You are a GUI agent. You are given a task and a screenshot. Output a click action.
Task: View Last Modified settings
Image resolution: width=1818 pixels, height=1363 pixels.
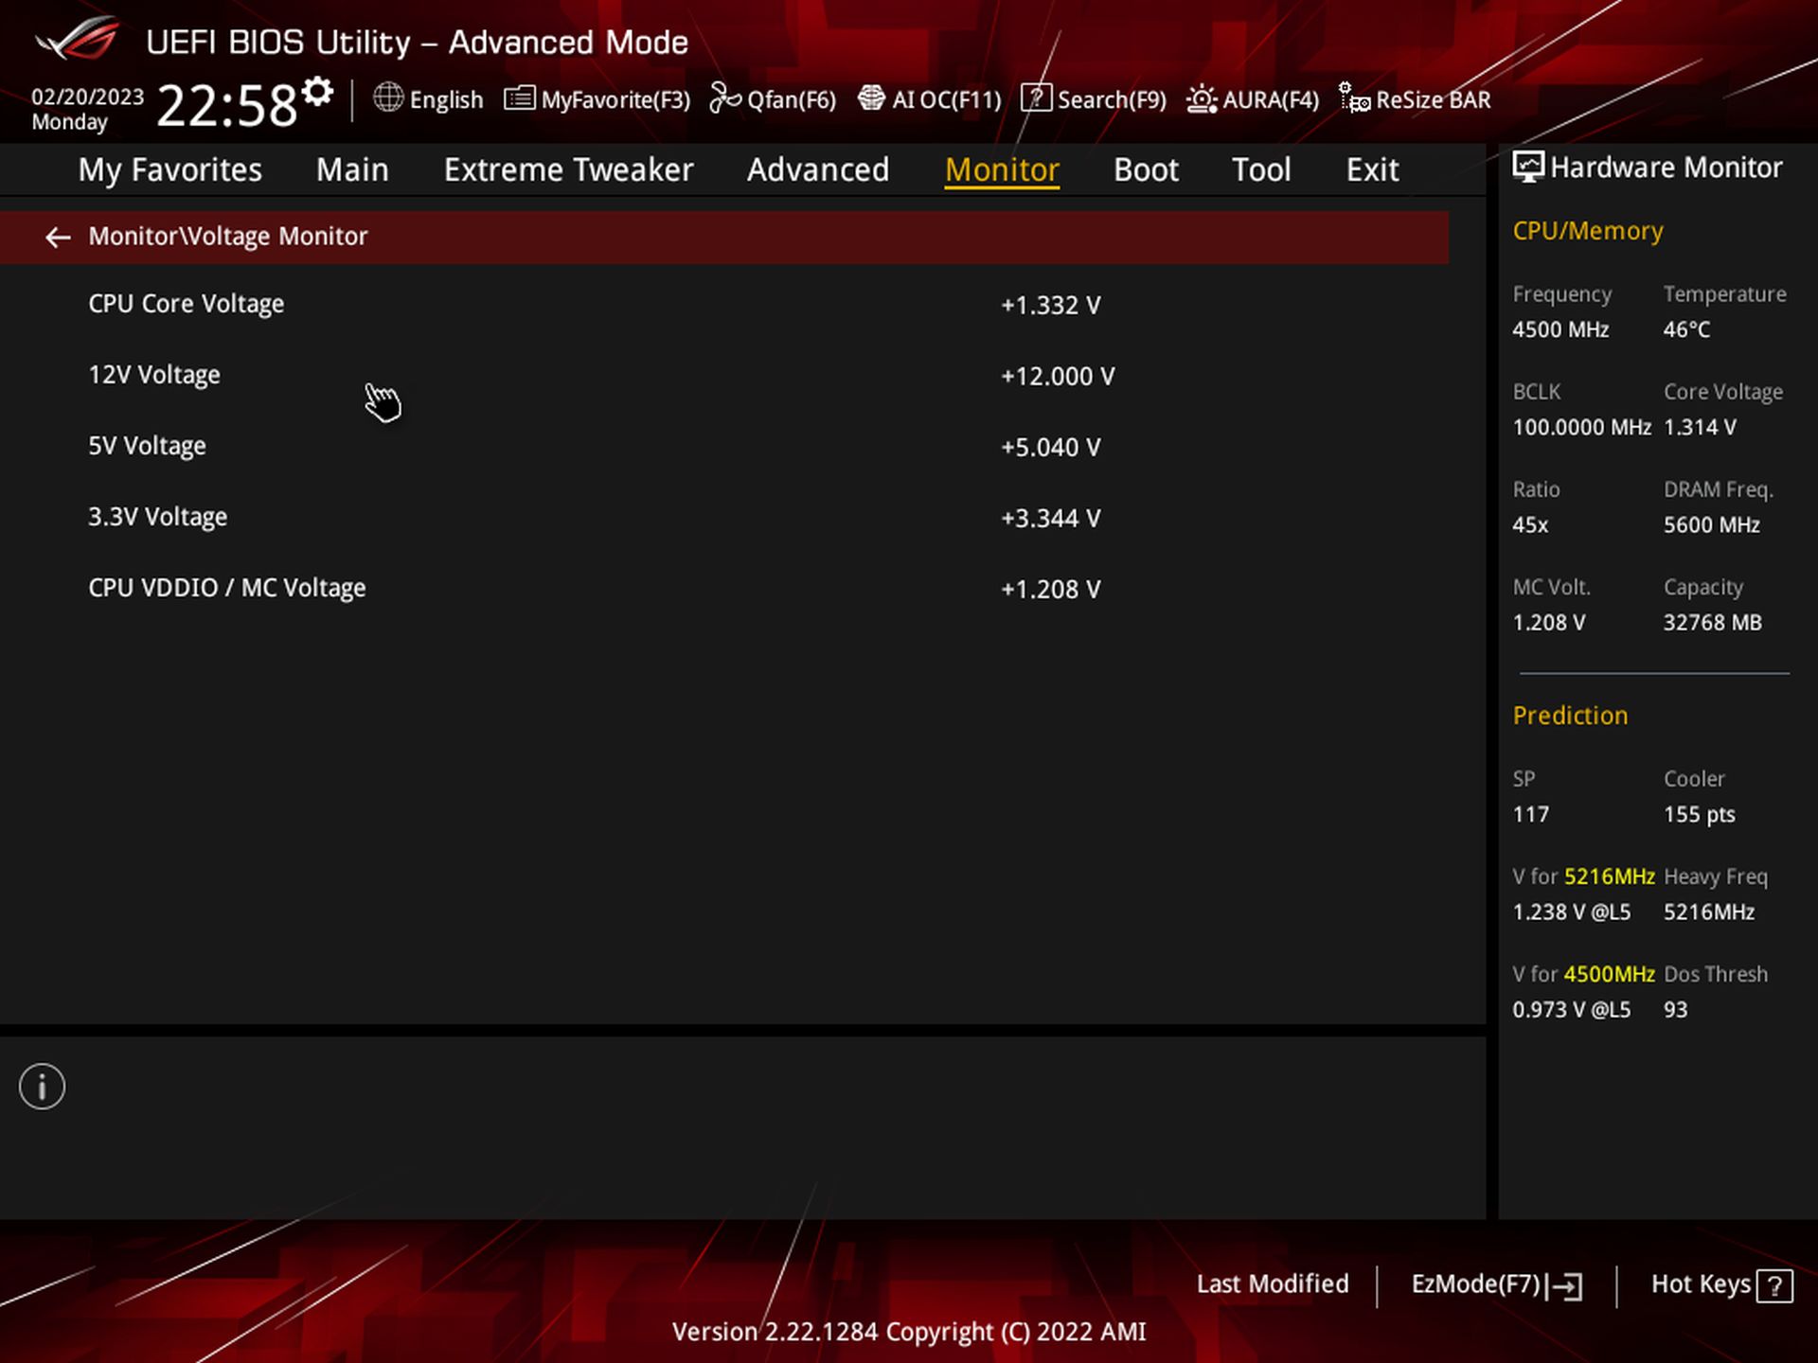pos(1272,1284)
